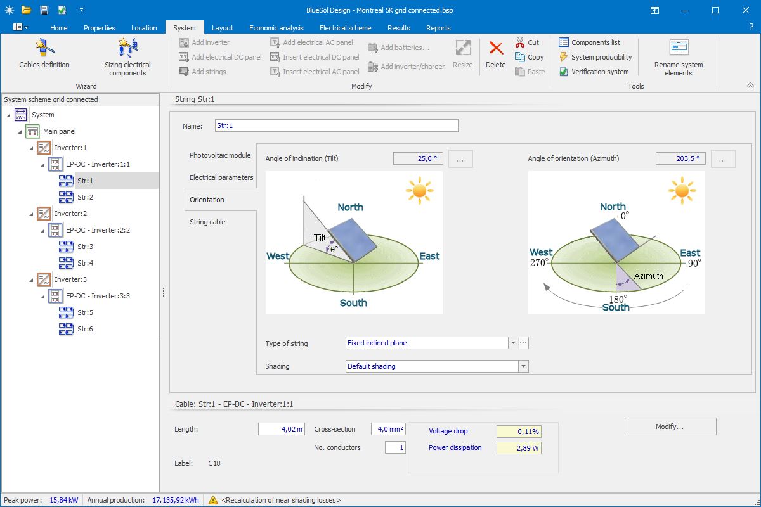This screenshot has height=507, width=761.
Task: Click the Delete red X tool
Action: 496,54
